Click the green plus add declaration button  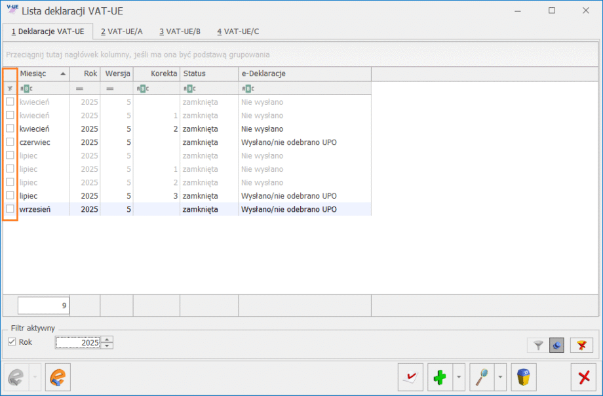(x=440, y=378)
